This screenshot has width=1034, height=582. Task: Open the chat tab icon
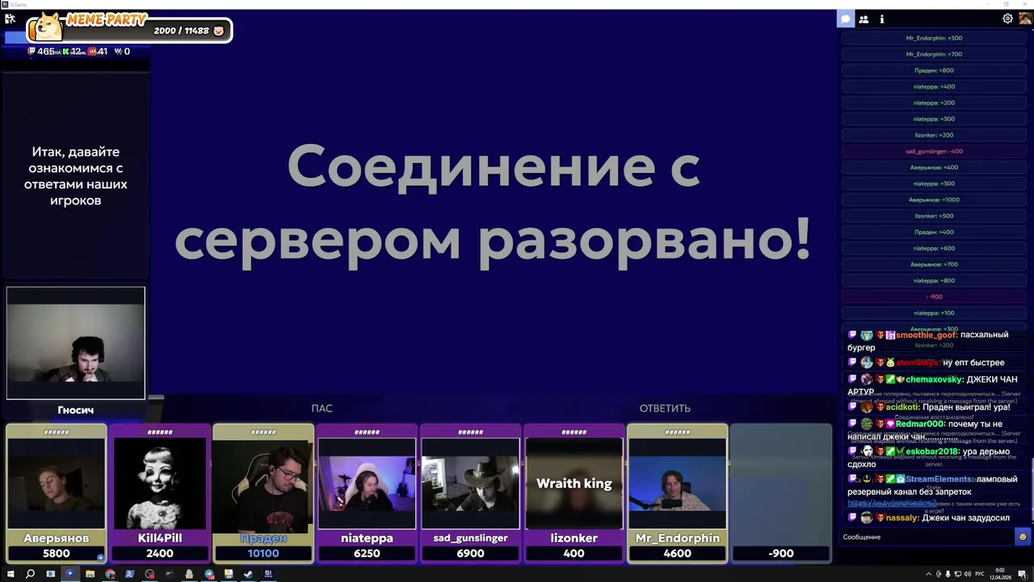coord(846,19)
